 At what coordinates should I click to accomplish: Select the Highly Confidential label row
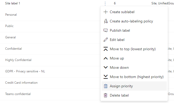point(18,60)
